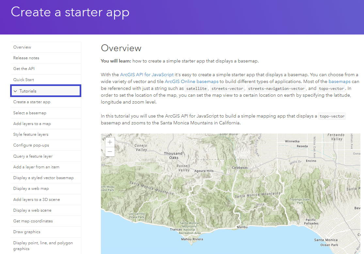The image size is (364, 254).
Task: Click the basemaps link in paragraph
Action: pyautogui.click(x=339, y=81)
